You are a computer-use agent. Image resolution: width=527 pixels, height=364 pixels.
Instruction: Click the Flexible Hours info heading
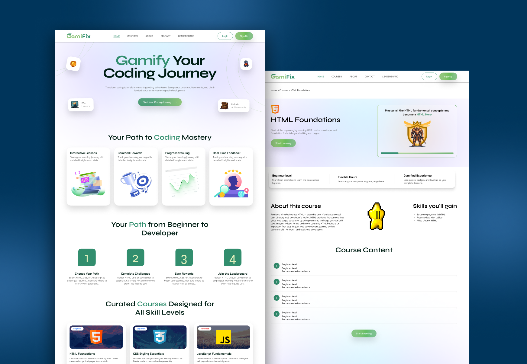click(348, 177)
